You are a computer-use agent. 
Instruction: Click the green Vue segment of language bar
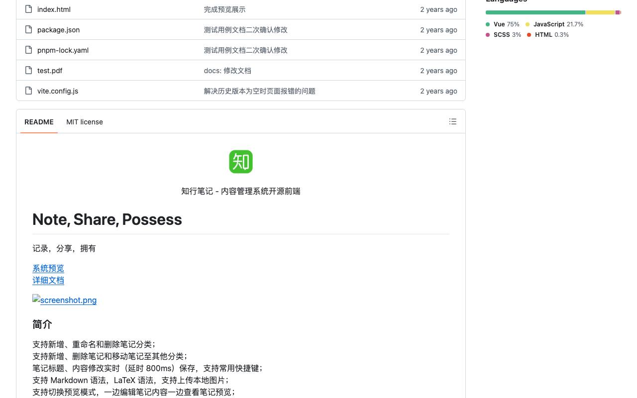click(535, 12)
